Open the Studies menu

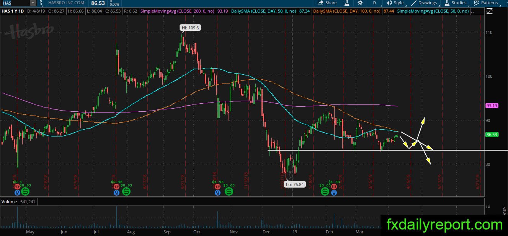point(456,3)
